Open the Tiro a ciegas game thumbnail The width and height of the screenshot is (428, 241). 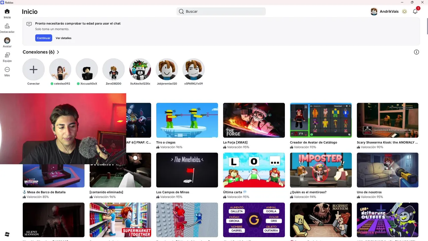click(x=187, y=120)
